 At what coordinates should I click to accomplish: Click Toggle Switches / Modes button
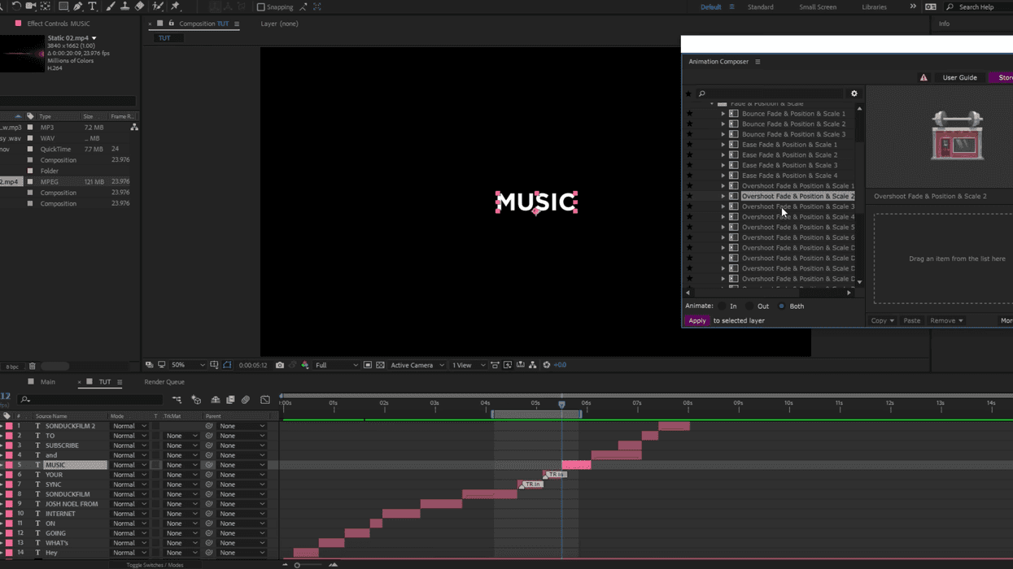click(x=155, y=565)
